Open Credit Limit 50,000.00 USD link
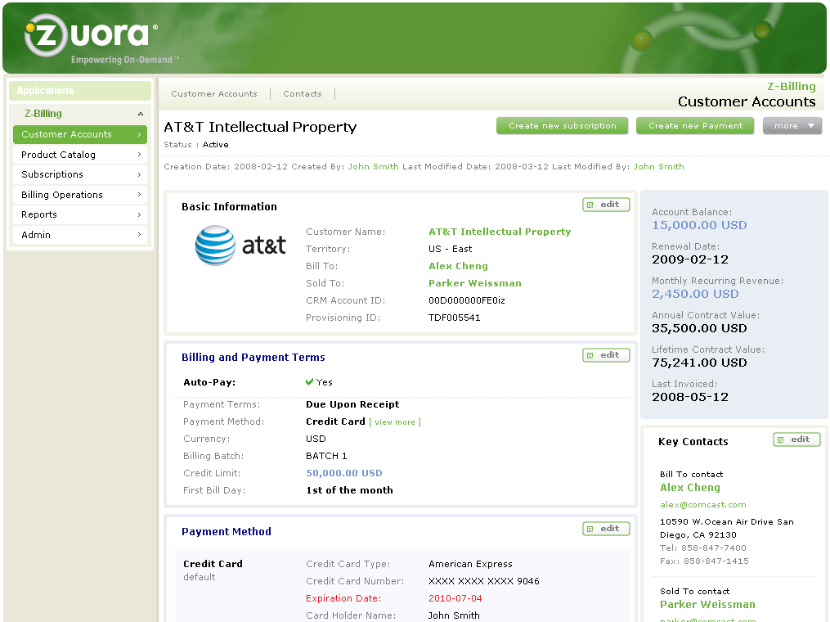 tap(344, 473)
